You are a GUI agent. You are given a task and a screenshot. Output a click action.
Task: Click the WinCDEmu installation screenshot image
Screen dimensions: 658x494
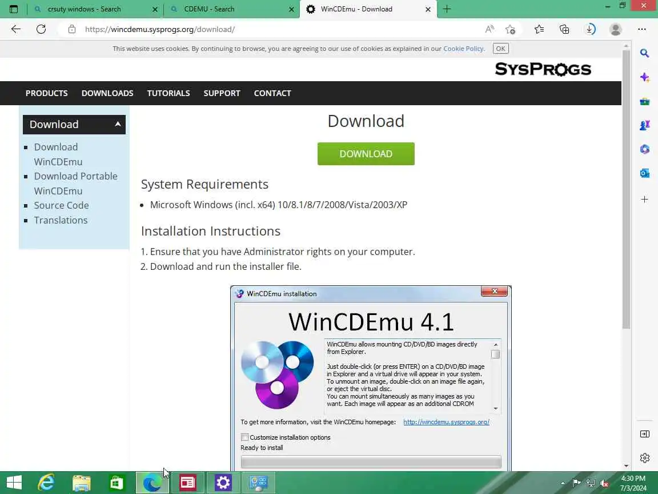tap(371, 378)
